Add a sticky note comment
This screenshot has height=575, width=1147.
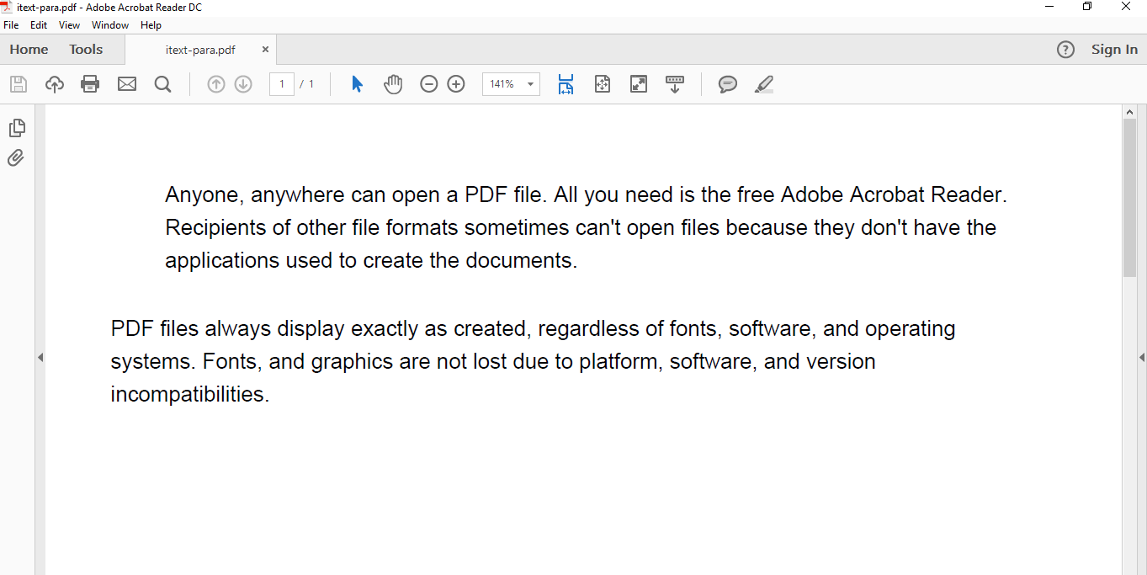pyautogui.click(x=727, y=83)
